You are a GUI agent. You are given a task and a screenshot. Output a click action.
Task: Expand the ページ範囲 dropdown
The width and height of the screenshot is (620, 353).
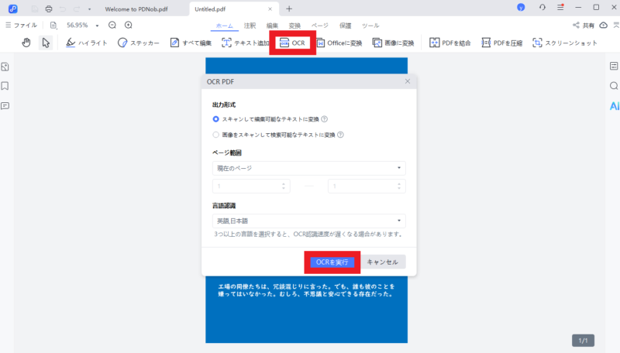[x=308, y=168]
